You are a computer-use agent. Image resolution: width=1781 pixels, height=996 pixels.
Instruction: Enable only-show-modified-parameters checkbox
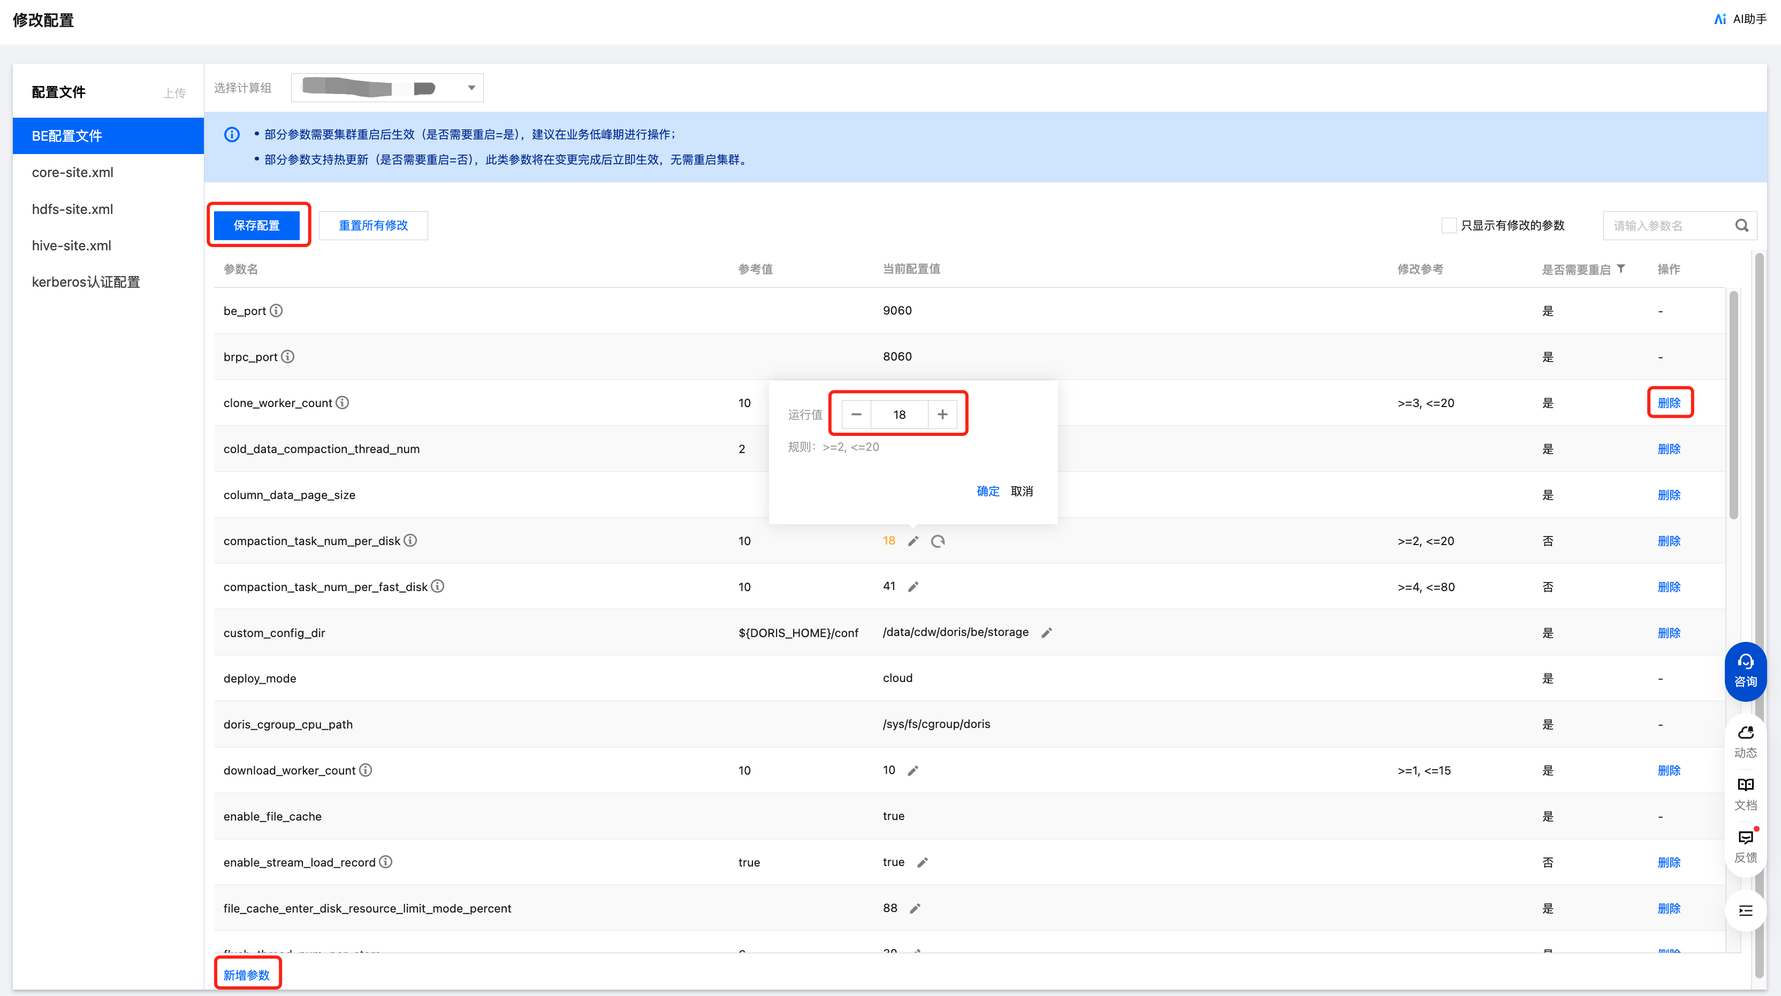click(x=1449, y=225)
